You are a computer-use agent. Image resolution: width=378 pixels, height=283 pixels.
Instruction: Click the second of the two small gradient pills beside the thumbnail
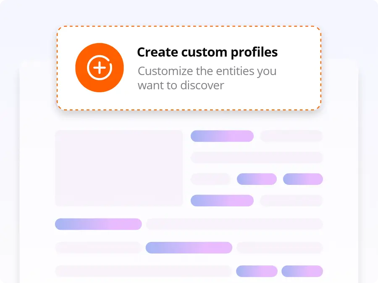tap(303, 179)
